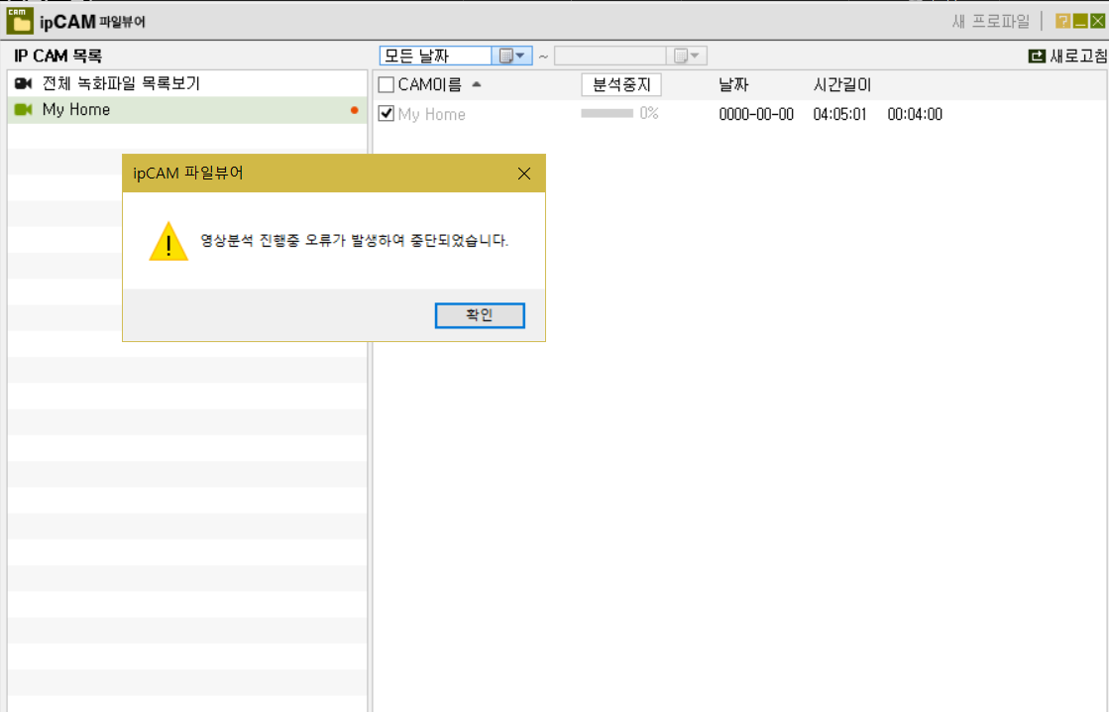Click the 새 프로파일 link

[x=991, y=21]
